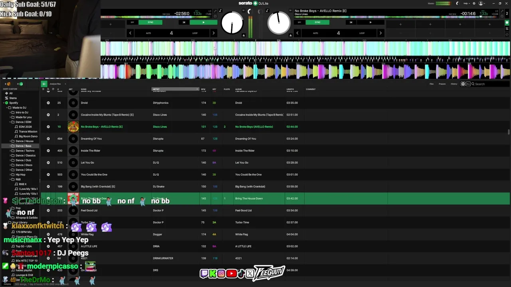Open the Prepare panel tab

(442, 84)
